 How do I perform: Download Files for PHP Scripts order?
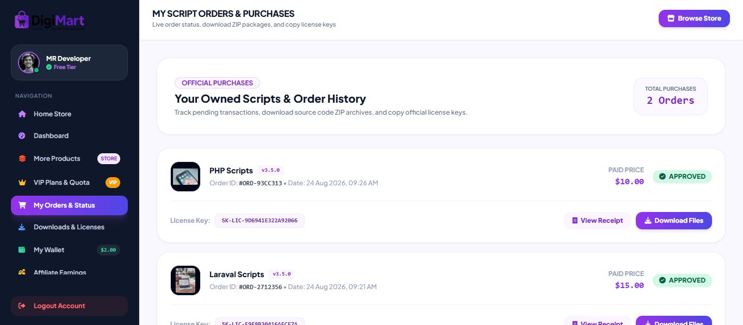pyautogui.click(x=674, y=221)
